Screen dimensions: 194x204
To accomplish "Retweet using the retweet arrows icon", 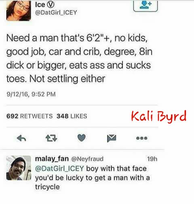I will point(51,138).
